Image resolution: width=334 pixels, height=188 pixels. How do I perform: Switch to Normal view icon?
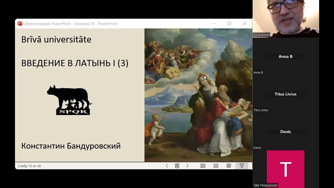pyautogui.click(x=203, y=166)
